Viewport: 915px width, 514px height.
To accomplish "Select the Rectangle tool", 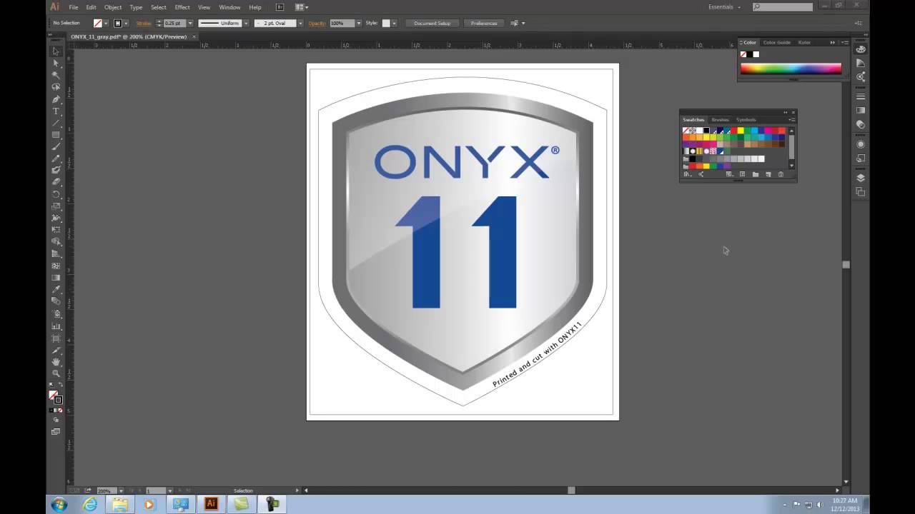I will [56, 135].
